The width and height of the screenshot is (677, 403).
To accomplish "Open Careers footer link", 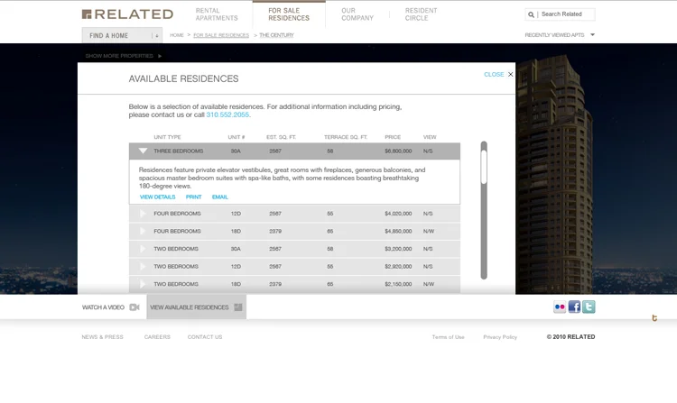I will (x=157, y=337).
